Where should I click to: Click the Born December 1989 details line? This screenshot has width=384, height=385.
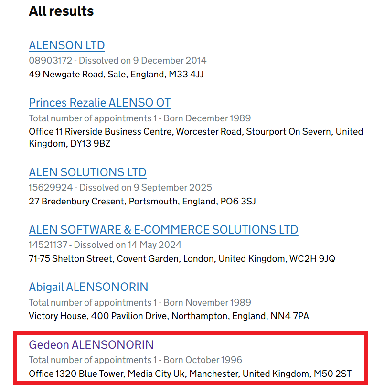(140, 118)
